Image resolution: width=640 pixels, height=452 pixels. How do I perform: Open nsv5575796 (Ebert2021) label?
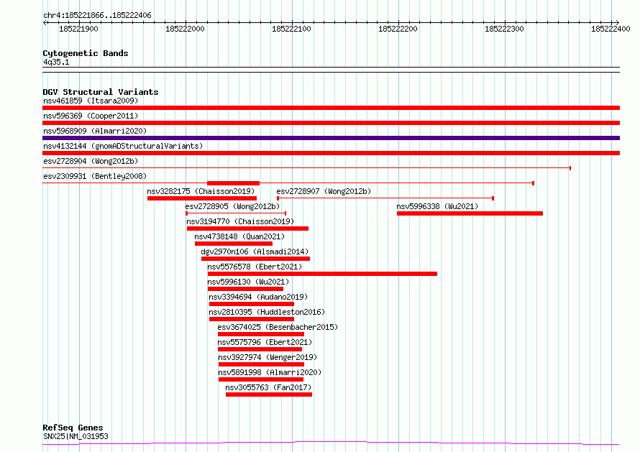coord(265,342)
